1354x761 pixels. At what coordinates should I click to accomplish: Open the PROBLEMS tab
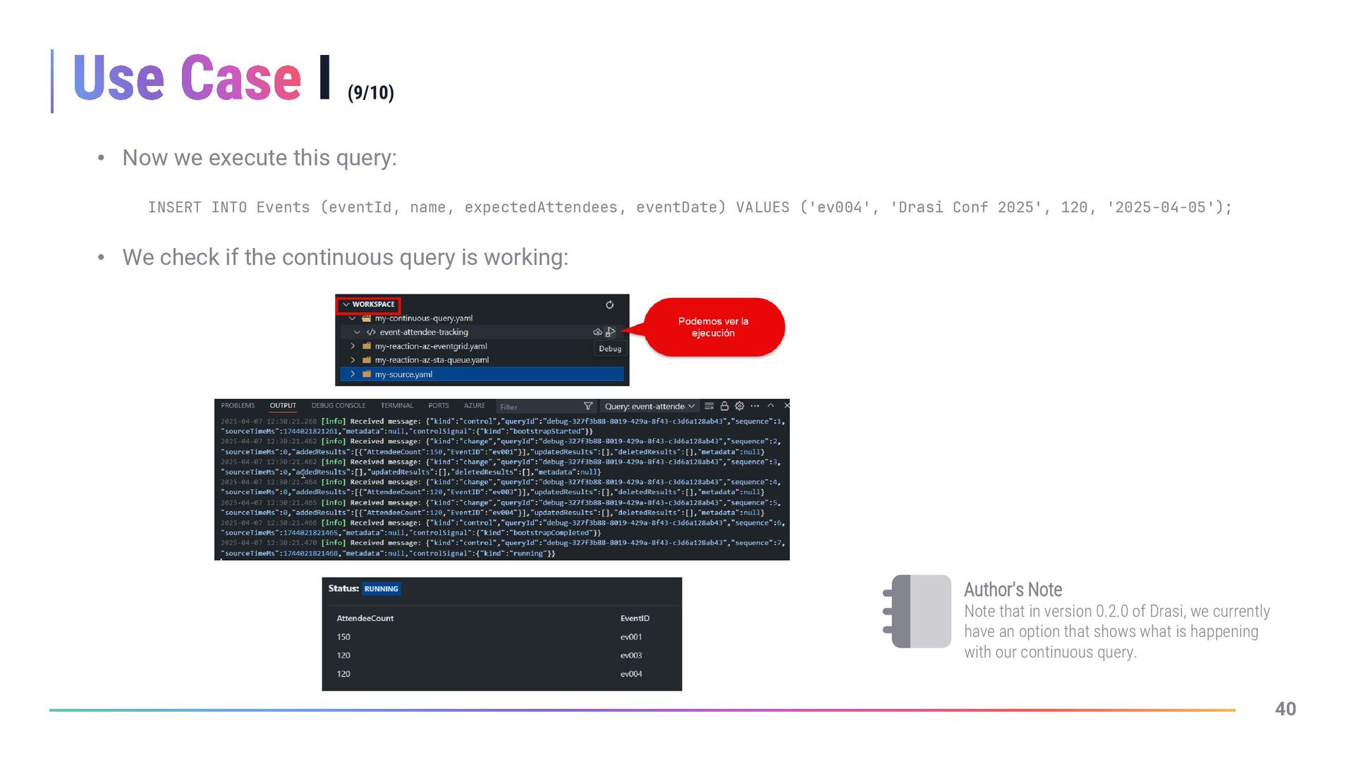[238, 406]
